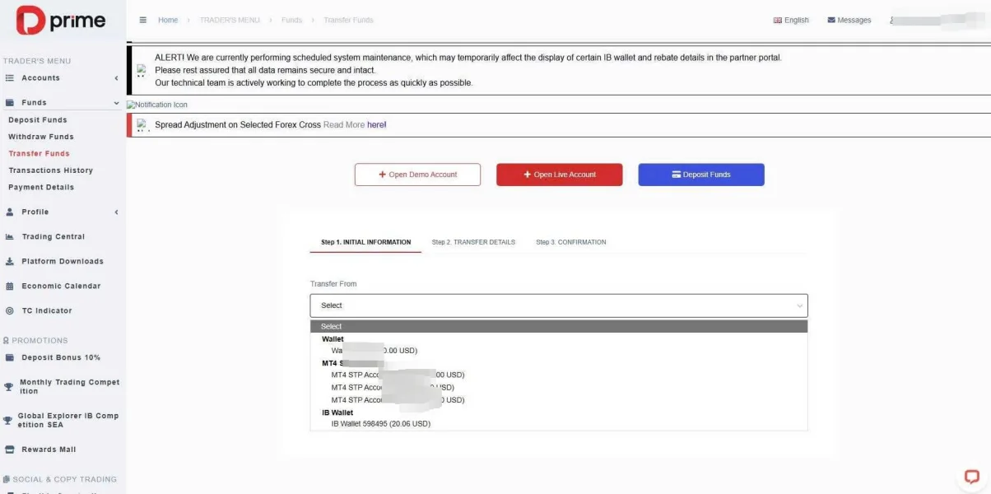
Task: Click the Funds breadcrumb
Action: point(292,20)
